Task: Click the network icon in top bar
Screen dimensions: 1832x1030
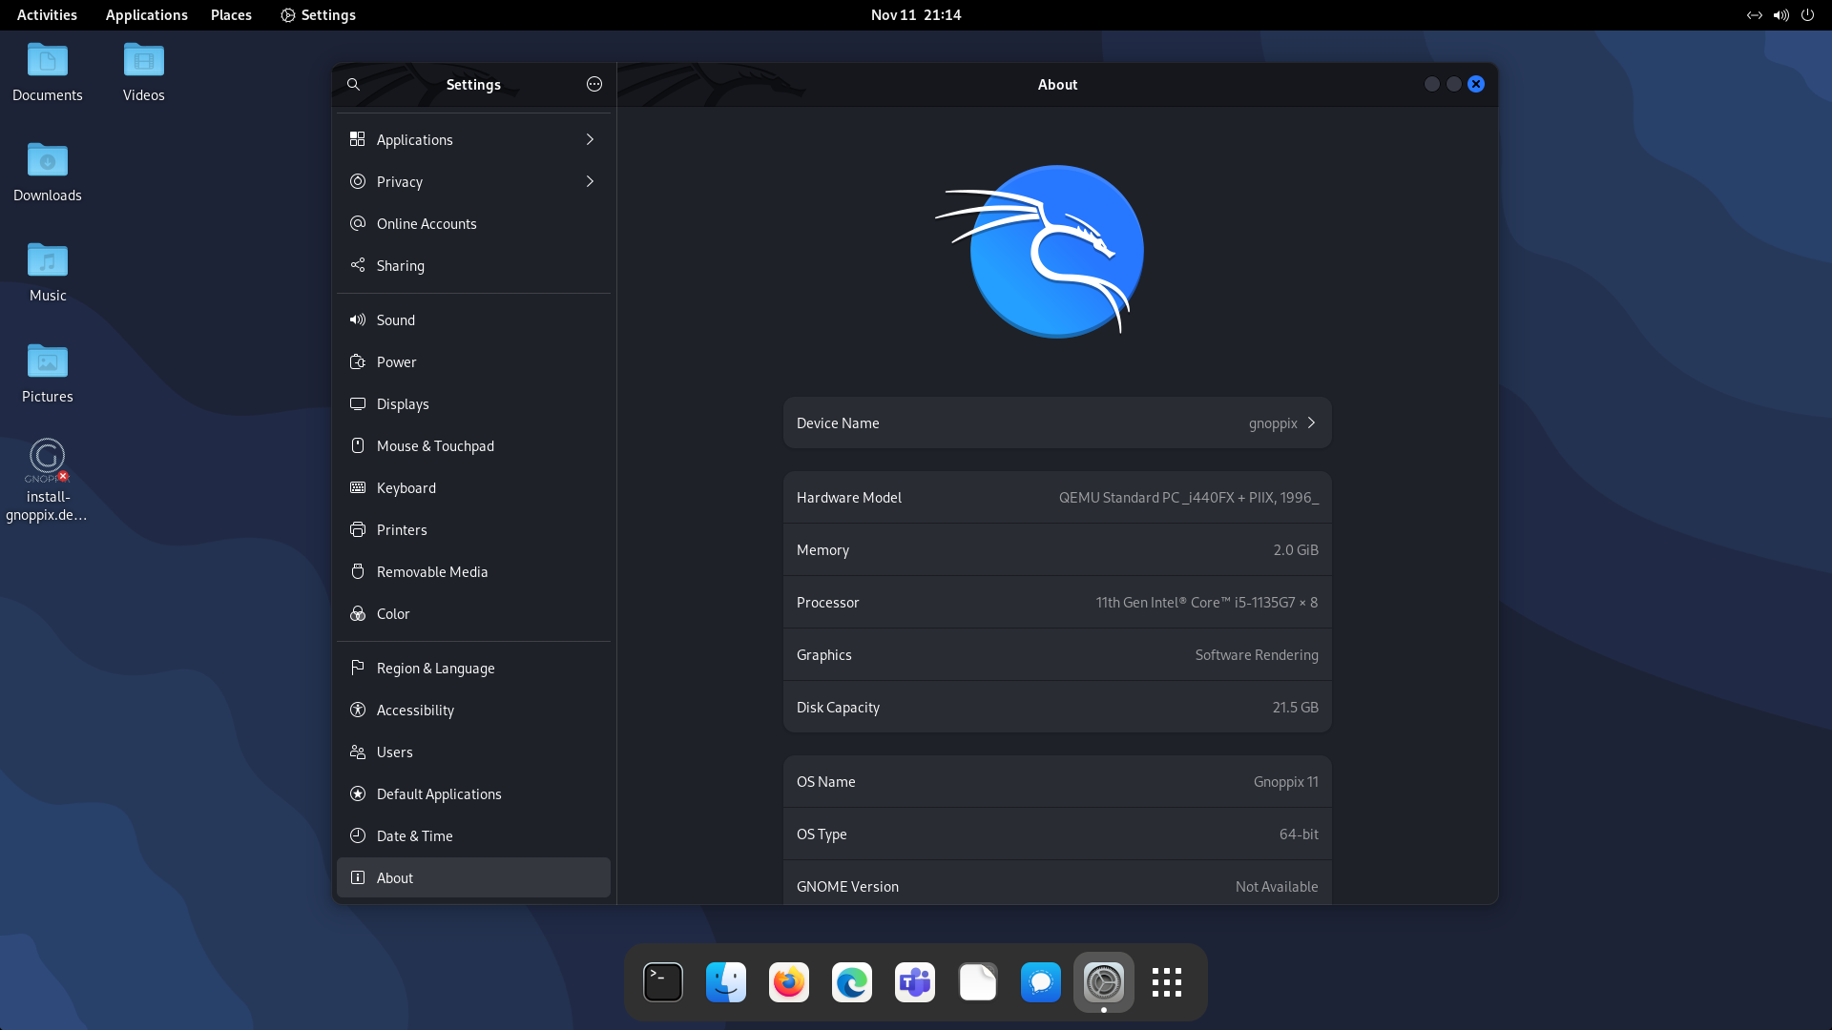Action: click(x=1754, y=15)
